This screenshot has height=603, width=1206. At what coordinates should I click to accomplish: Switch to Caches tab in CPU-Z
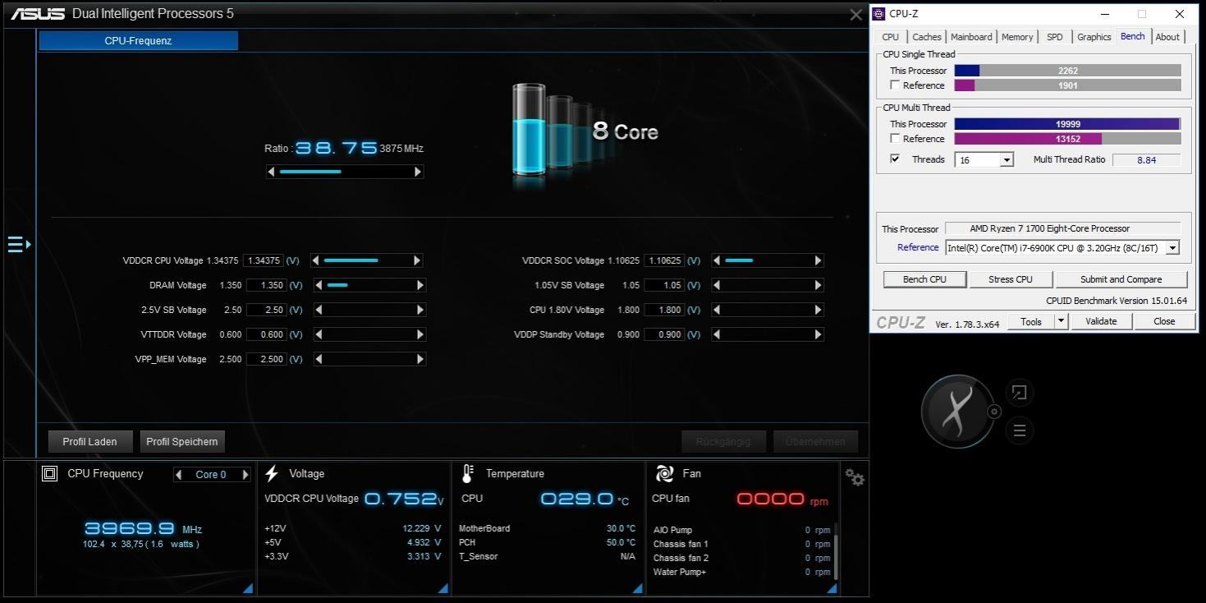tap(927, 37)
